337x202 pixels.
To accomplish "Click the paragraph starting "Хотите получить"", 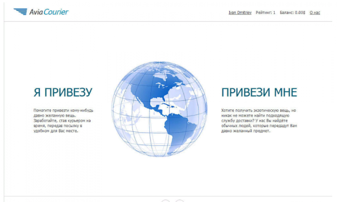I will [x=259, y=121].
